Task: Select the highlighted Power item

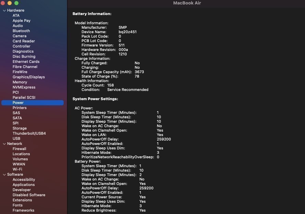Action: pyautogui.click(x=18, y=103)
